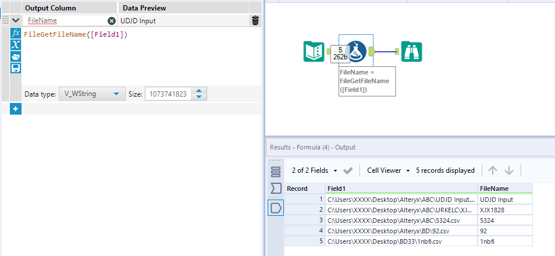Show the messages list view icon
This screenshot has height=256, width=555.
276,171
